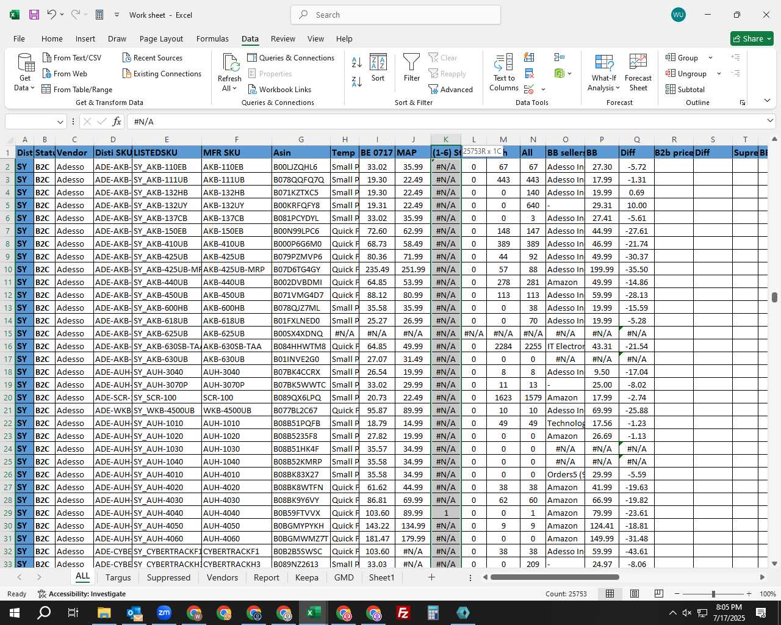The image size is (781, 625).
Task: Open the Targus sheet tab
Action: [118, 577]
